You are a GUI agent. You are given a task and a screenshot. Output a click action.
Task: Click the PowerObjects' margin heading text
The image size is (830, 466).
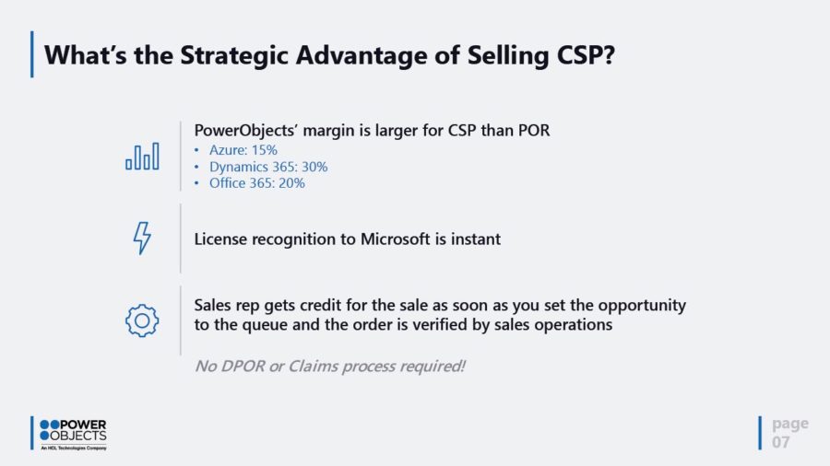[x=372, y=131]
